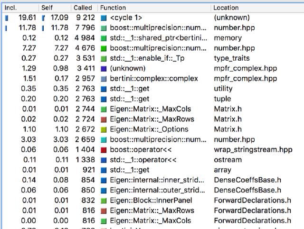Click the 3.03 inclusive cost value

[x=28, y=139]
